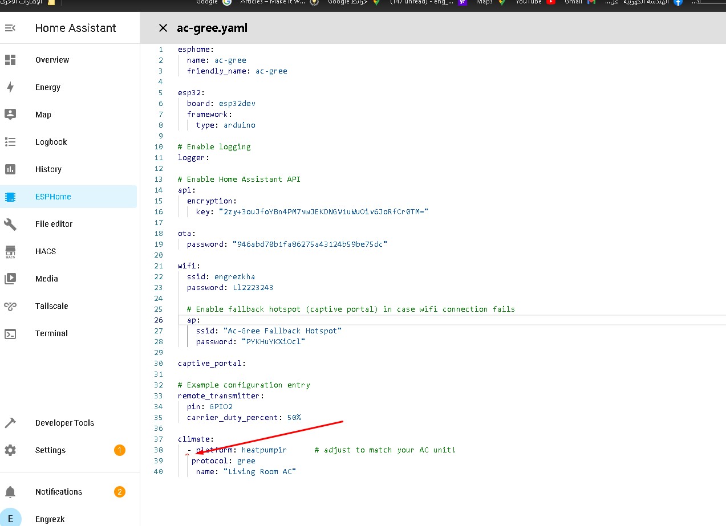Open Settings with one pending update

tap(50, 450)
